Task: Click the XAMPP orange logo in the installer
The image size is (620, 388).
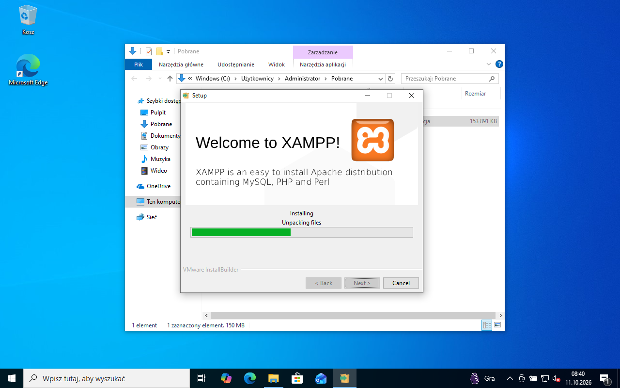Action: point(372,140)
